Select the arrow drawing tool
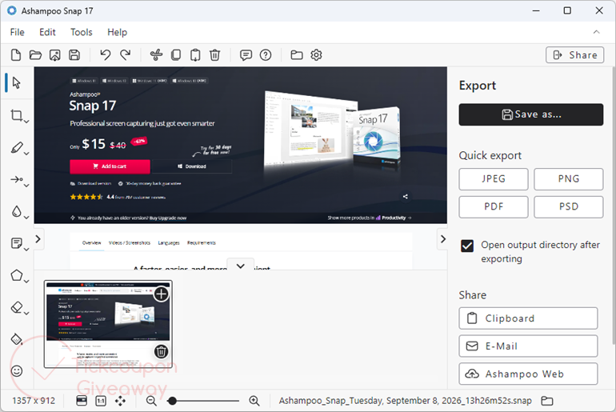616x412 pixels. (x=16, y=179)
